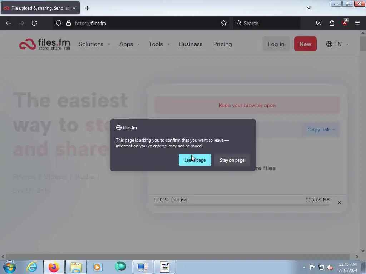Open the media player taskbar icon

click(98, 267)
